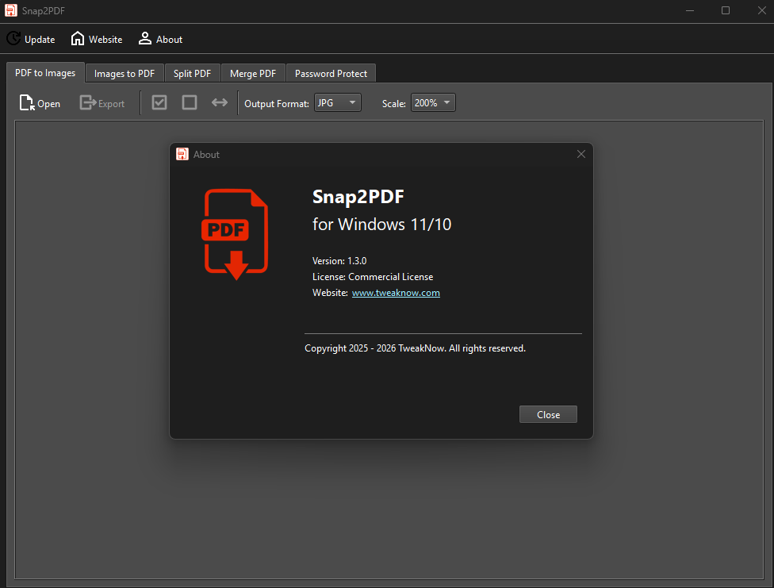Go to the Password Protect tab
774x588 pixels.
(x=331, y=74)
